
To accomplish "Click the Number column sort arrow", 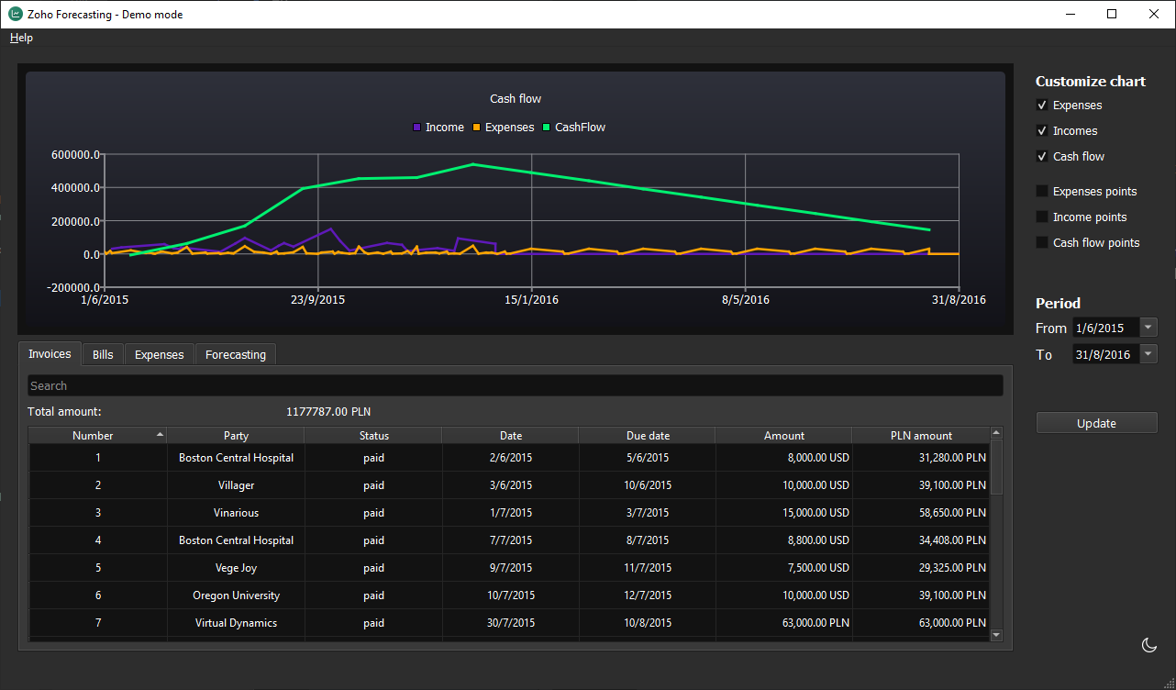I will click(161, 434).
